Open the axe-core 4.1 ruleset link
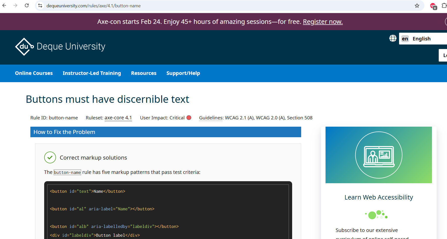This screenshot has height=239, width=447. pos(118,118)
